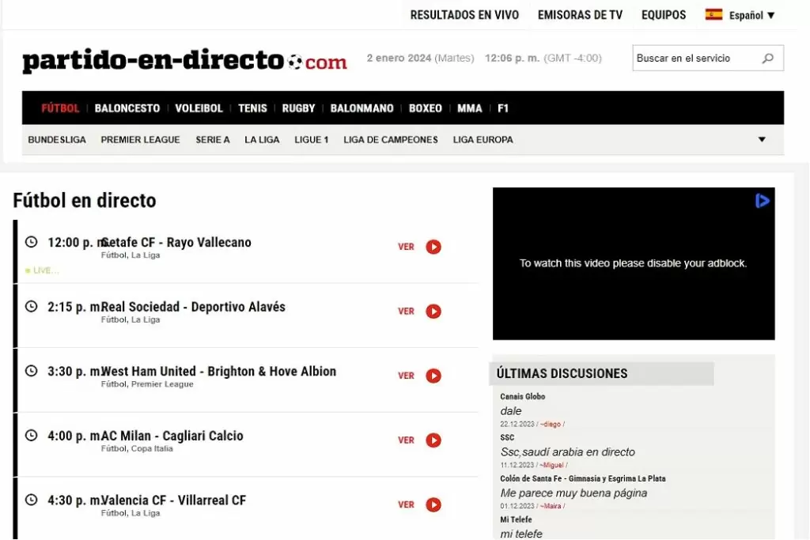Open LIGA EUROPA
Image resolution: width=810 pixels, height=540 pixels.
(483, 140)
